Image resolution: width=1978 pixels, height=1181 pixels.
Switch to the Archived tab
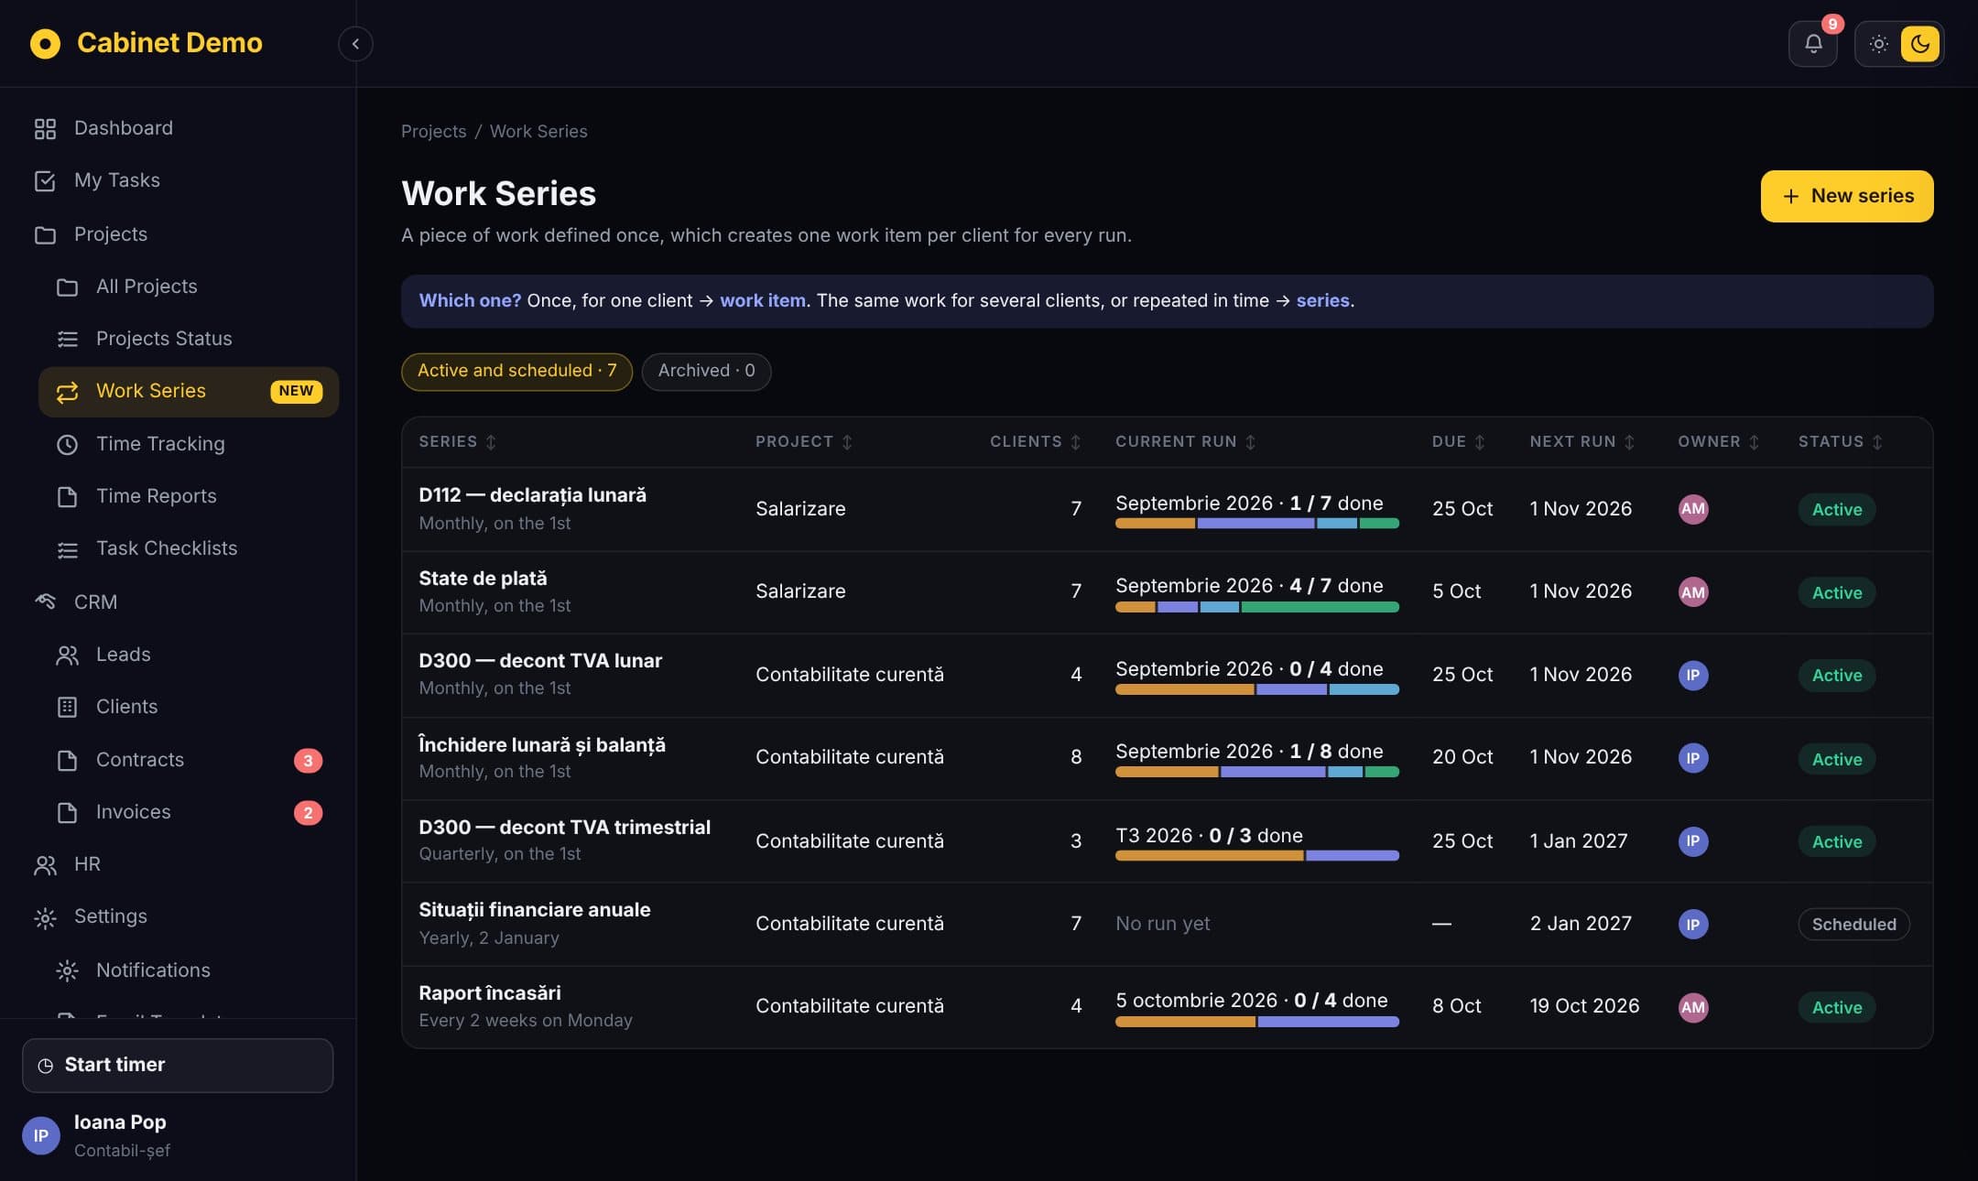706,372
